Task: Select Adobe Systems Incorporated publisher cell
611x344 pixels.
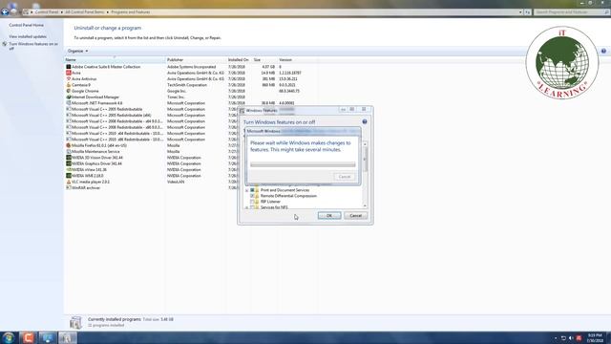Action: point(191,67)
